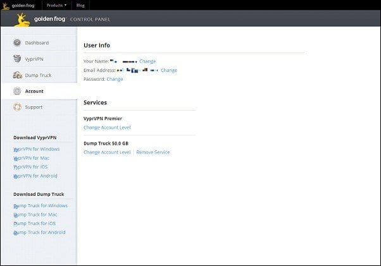This screenshot has height=266, width=381.
Task: Click the Email Address label
Action: point(99,70)
